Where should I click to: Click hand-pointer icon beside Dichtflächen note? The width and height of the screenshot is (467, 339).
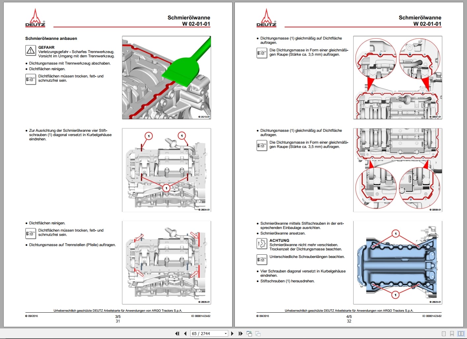30,79
